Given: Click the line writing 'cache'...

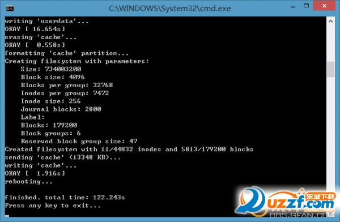Looking at the screenshot, I should click(x=41, y=165).
